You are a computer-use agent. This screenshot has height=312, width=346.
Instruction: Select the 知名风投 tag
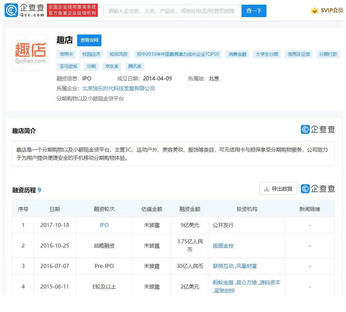[119, 54]
